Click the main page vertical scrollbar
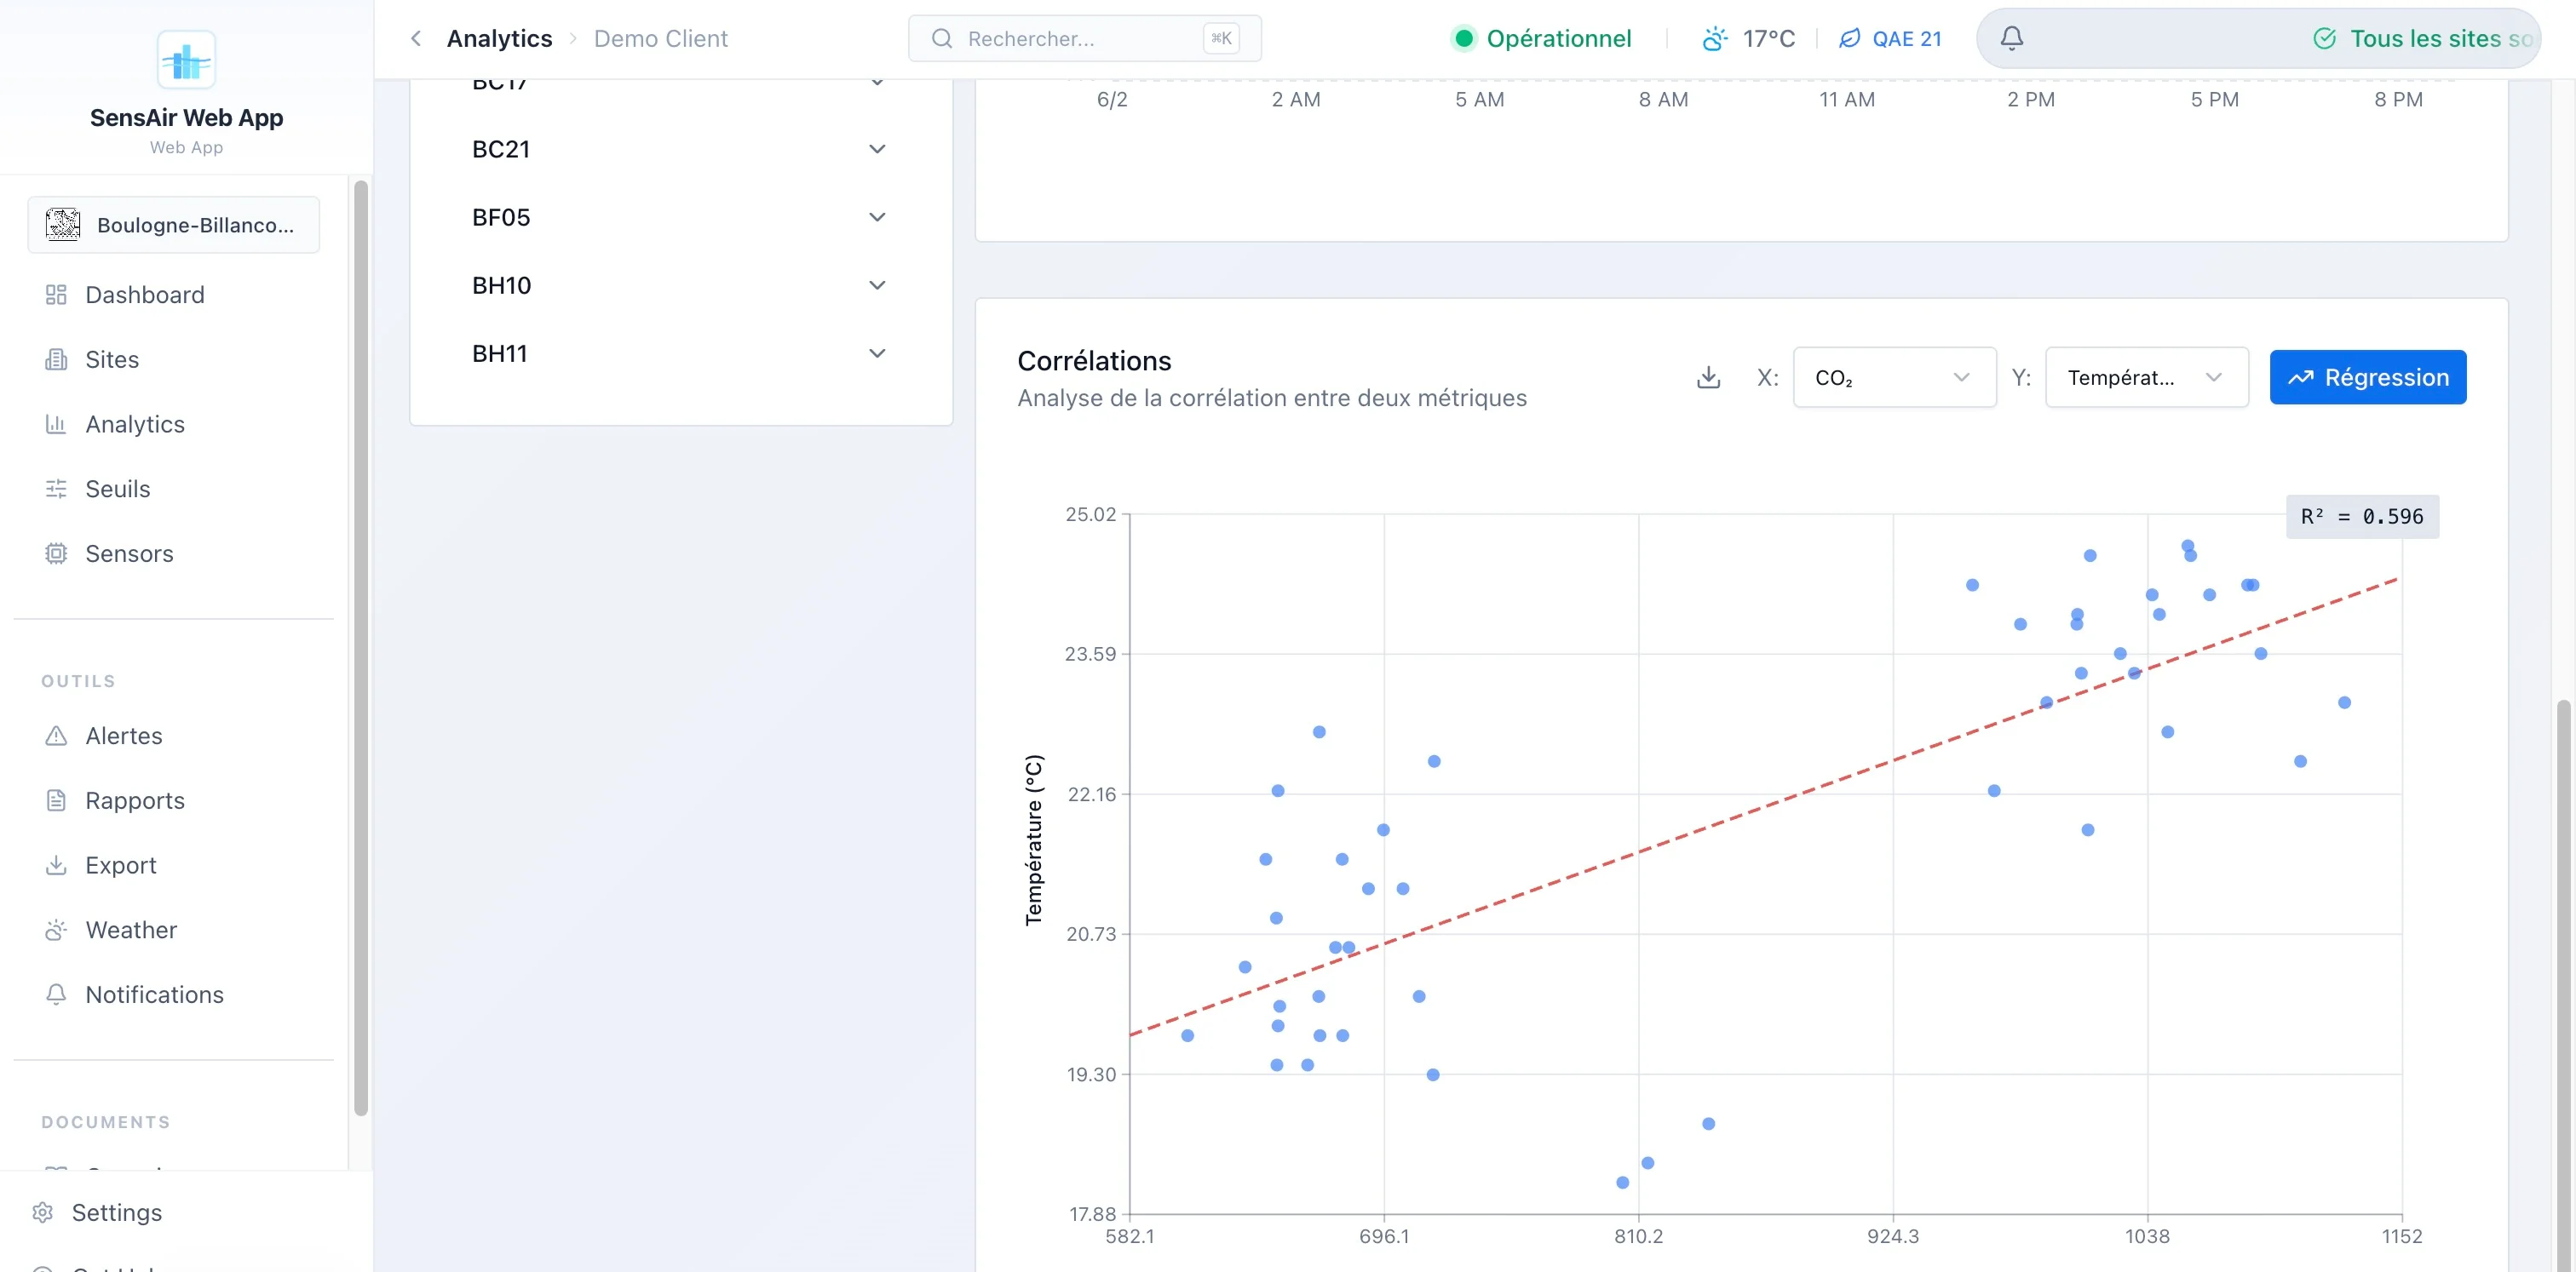The image size is (2576, 1272). [x=2562, y=984]
